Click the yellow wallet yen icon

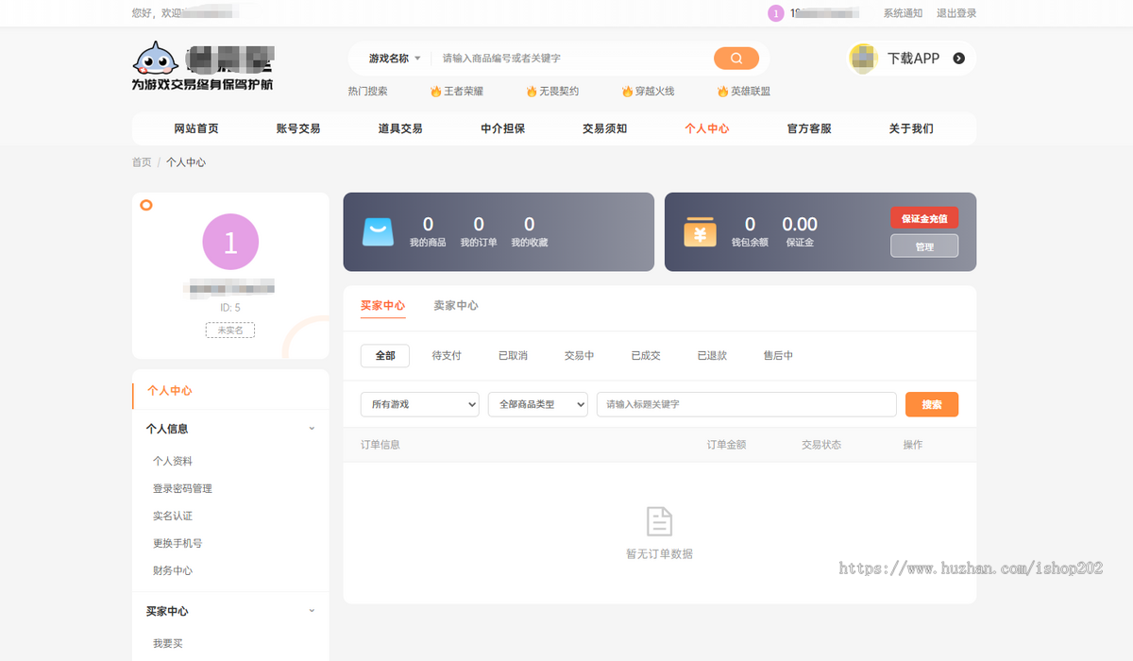click(x=700, y=232)
